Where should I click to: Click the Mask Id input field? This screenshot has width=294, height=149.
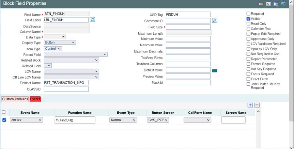(188, 82)
